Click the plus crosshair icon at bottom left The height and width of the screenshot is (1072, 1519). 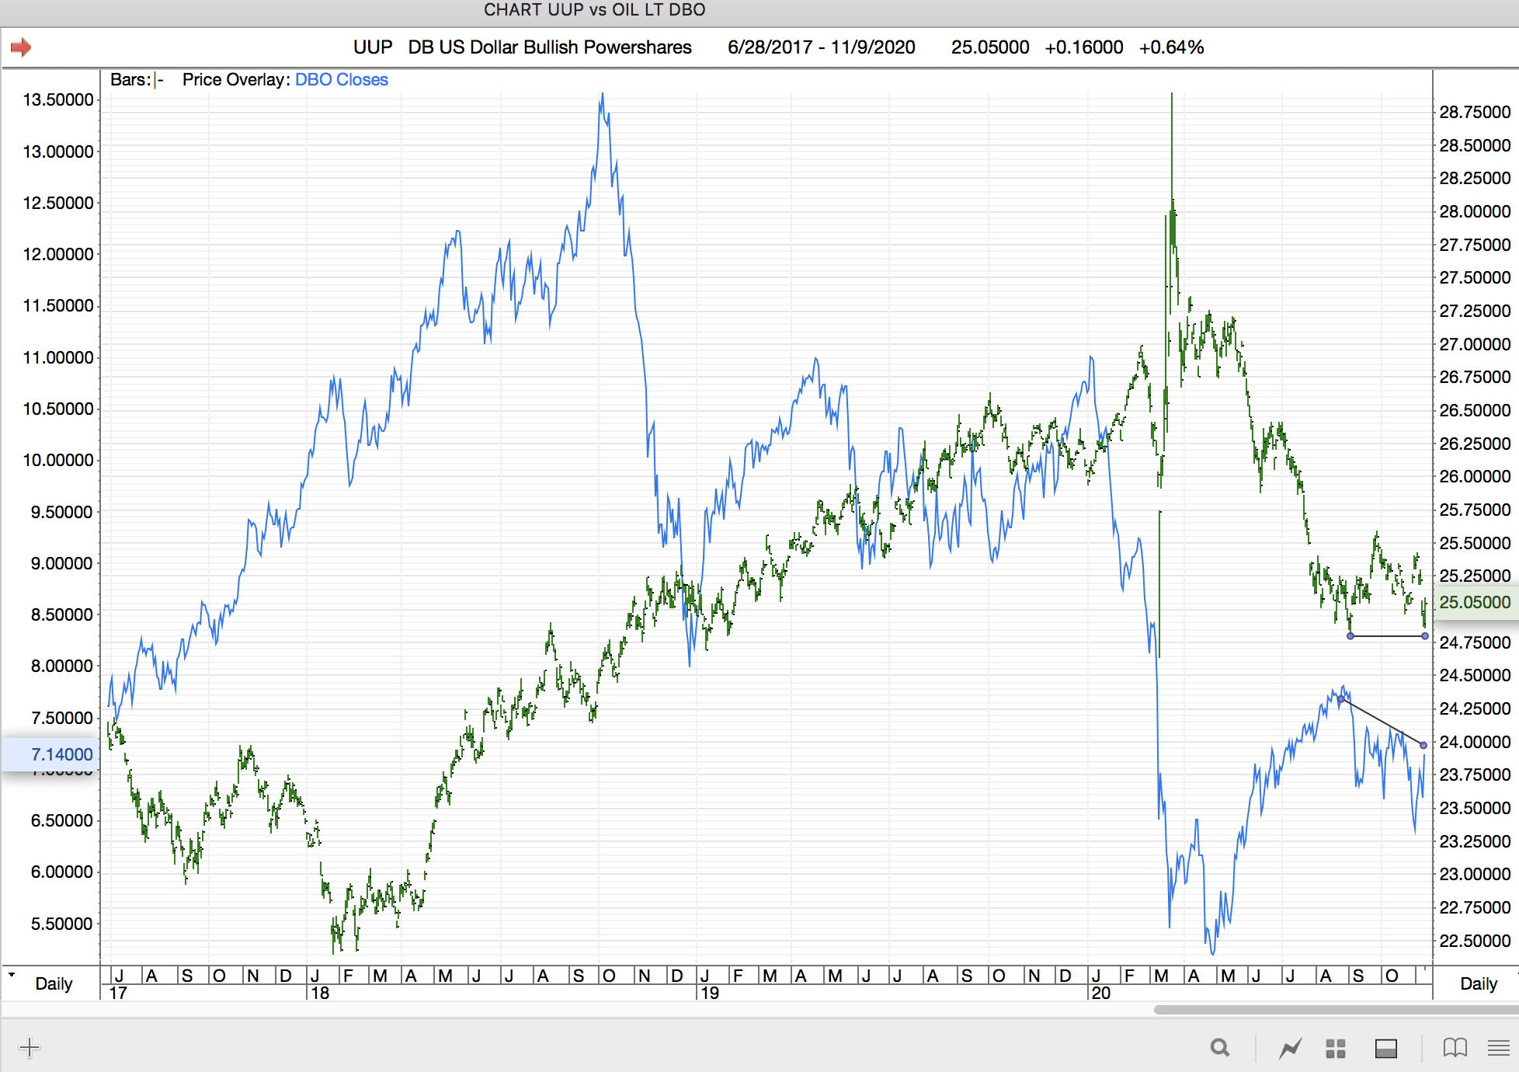click(x=30, y=1047)
